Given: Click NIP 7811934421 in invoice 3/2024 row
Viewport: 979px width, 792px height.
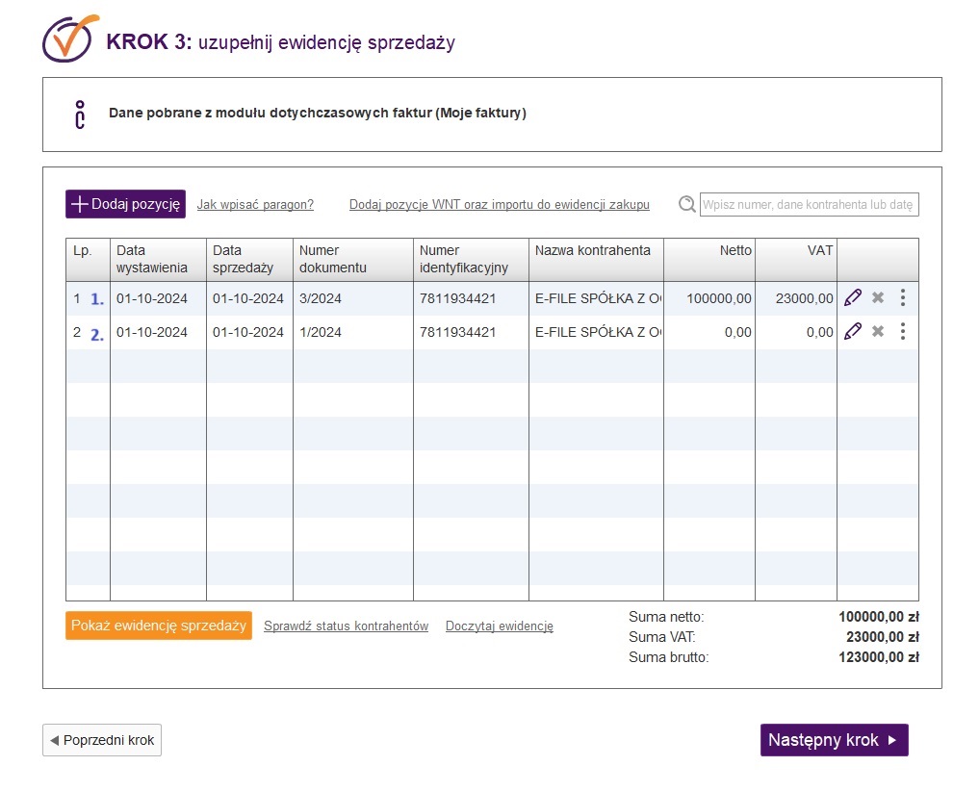Looking at the screenshot, I should click(x=457, y=298).
